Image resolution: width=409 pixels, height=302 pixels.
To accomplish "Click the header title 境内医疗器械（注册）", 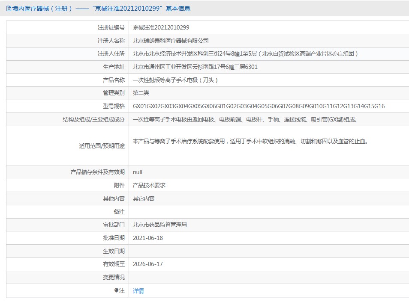I will coord(42,9).
